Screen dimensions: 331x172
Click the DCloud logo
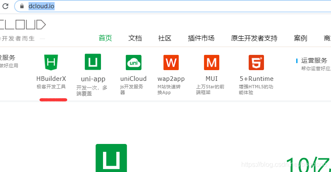[x=23, y=25]
